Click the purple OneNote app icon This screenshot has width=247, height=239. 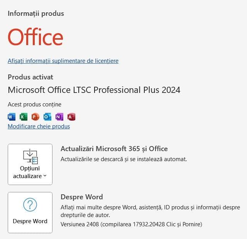coord(59,117)
